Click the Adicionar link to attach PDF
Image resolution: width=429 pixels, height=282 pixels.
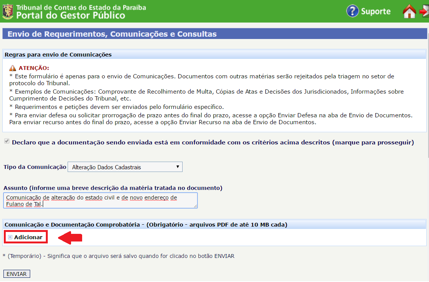pos(28,237)
